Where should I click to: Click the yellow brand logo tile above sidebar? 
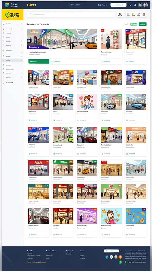coord(13,15)
